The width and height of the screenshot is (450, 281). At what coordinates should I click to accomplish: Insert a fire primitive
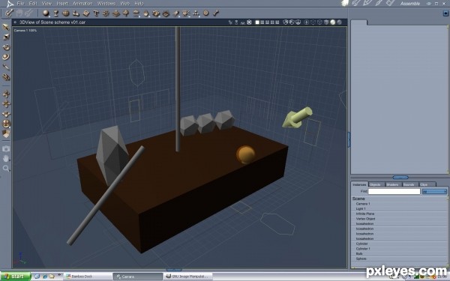pyautogui.click(x=146, y=13)
